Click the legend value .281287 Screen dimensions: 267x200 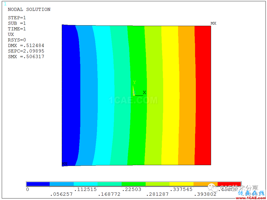click(157, 194)
